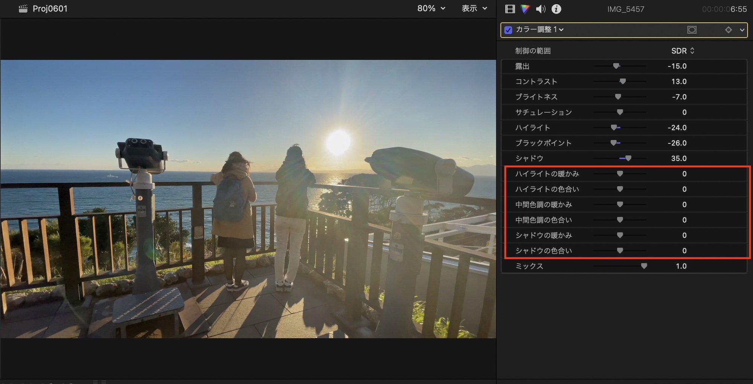This screenshot has width=753, height=384.
Task: Click the ハイライト value field -24.0
Action: [x=677, y=128]
